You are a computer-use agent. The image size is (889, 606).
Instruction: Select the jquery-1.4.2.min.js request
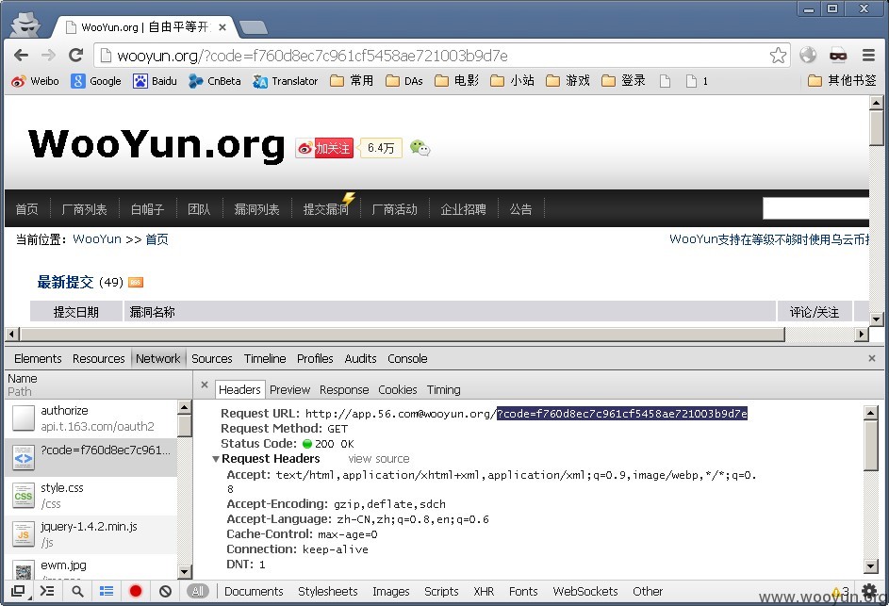[91, 534]
